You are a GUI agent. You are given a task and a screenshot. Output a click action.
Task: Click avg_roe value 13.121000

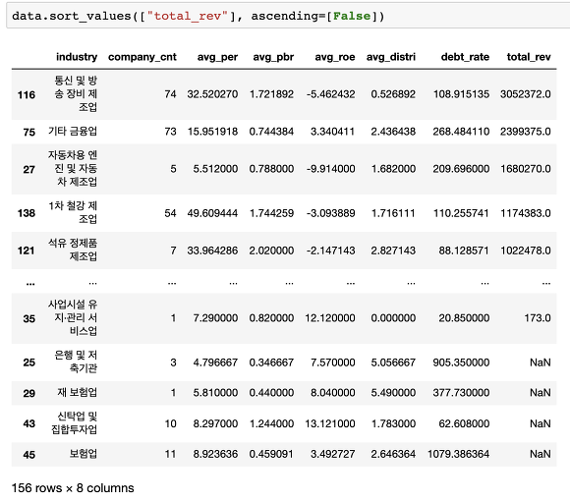pyautogui.click(x=330, y=423)
